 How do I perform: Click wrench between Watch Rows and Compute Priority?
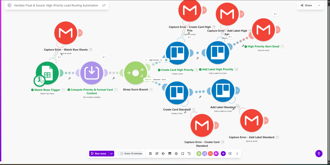tap(70, 78)
